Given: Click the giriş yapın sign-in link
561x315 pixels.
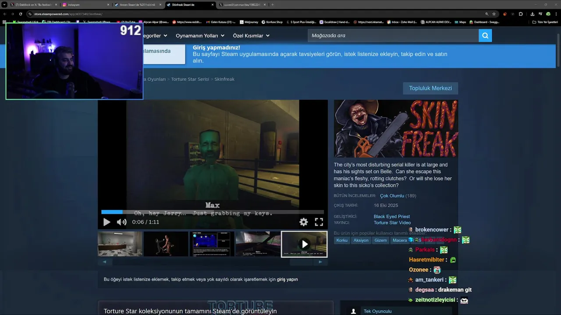Looking at the screenshot, I should 287,279.
